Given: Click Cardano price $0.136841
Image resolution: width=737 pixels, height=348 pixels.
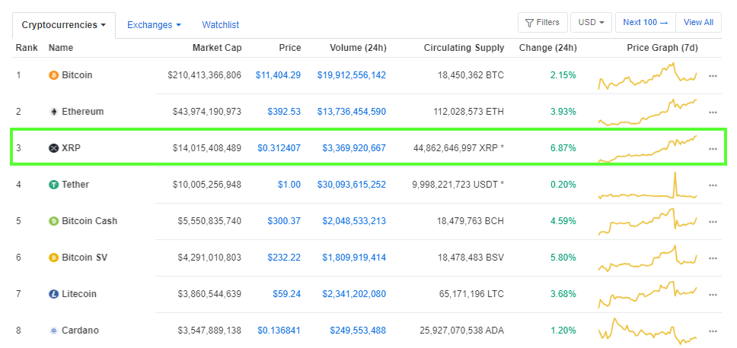Looking at the screenshot, I should point(279,331).
